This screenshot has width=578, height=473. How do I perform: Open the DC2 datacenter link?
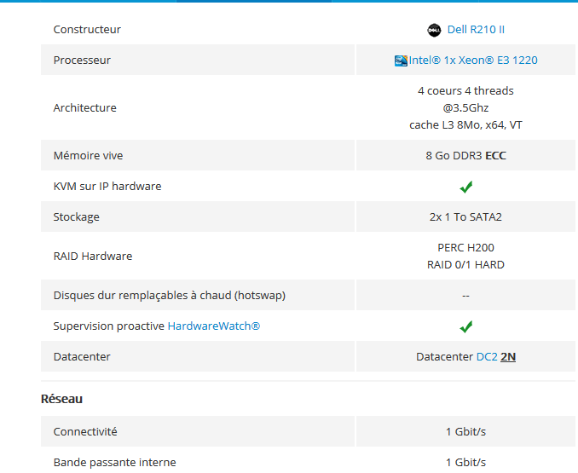click(x=487, y=356)
